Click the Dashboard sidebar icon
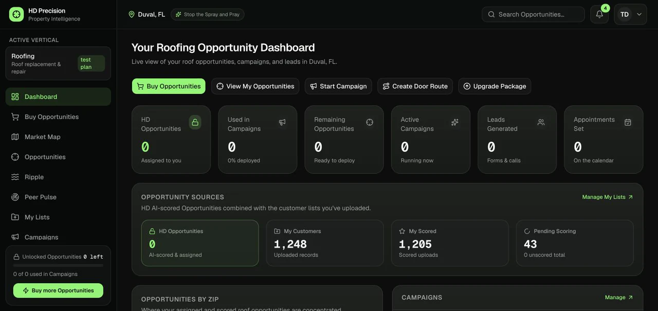The height and width of the screenshot is (311, 658). (x=15, y=96)
